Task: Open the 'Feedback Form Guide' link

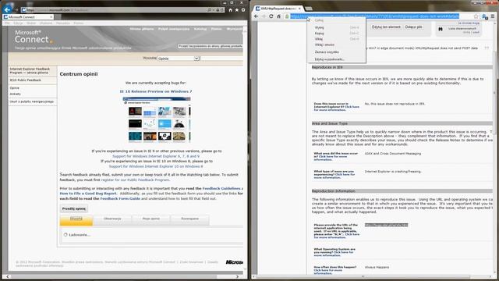Action: pos(120,198)
